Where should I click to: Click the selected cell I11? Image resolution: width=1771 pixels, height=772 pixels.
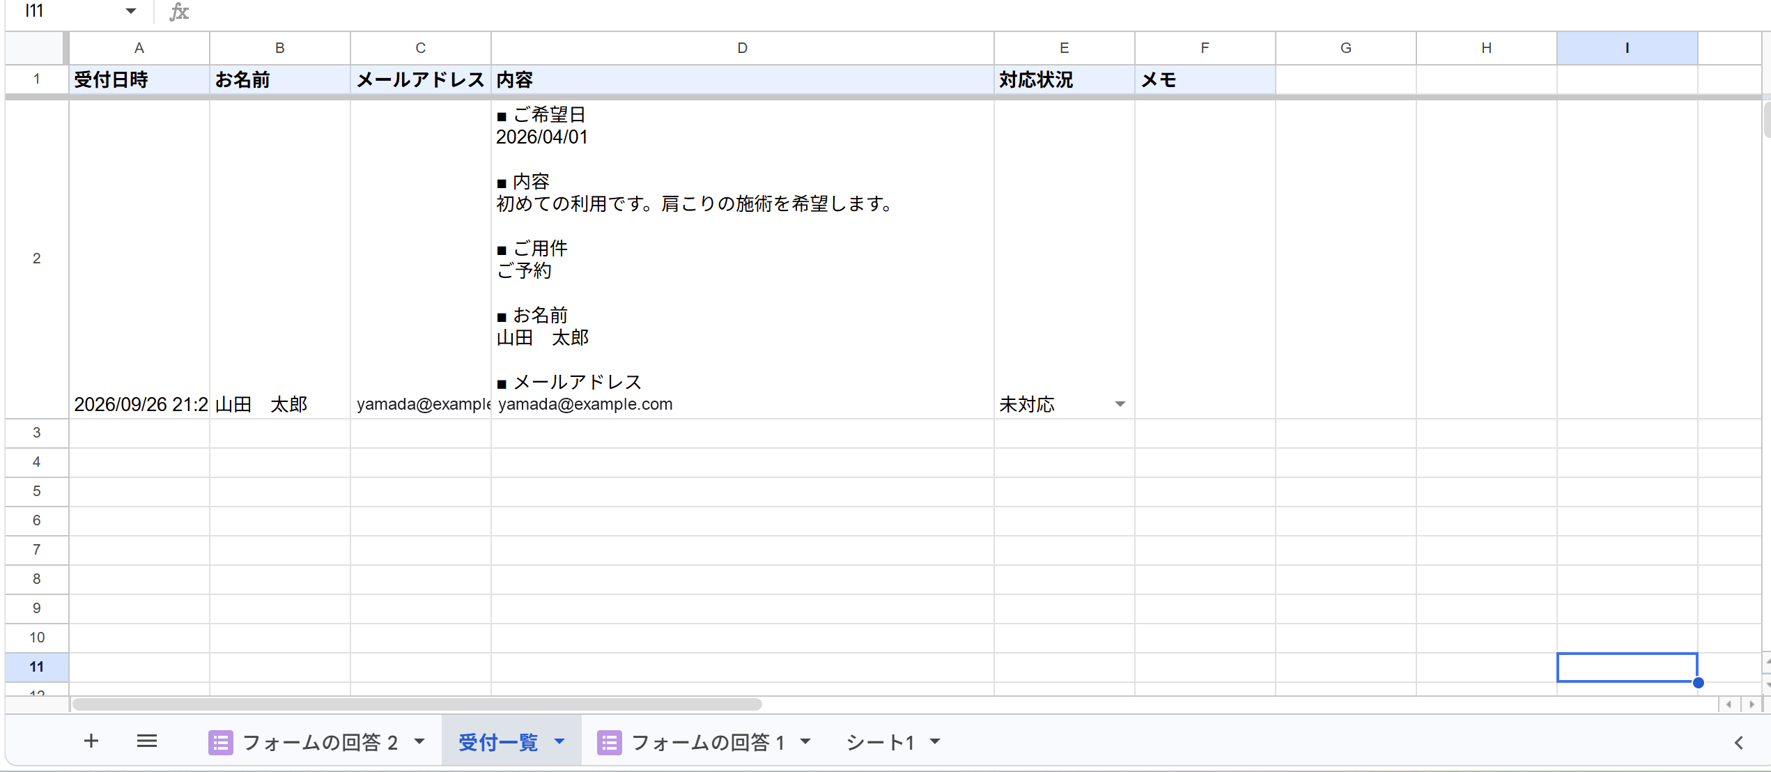point(1627,667)
